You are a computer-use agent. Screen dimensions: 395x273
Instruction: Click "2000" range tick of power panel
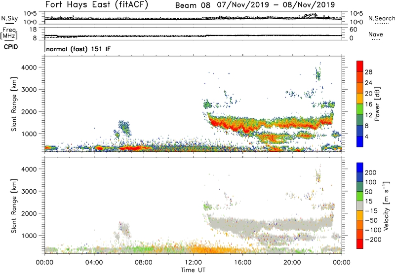(29, 111)
